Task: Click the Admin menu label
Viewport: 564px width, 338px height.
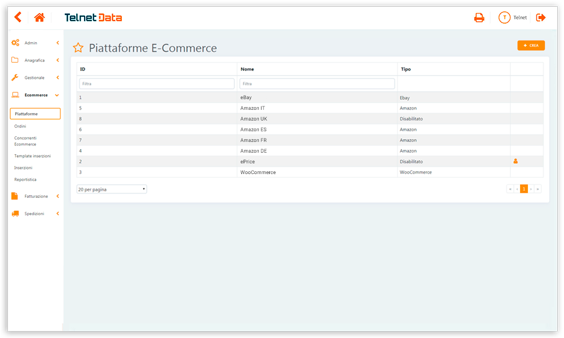Action: (x=30, y=43)
